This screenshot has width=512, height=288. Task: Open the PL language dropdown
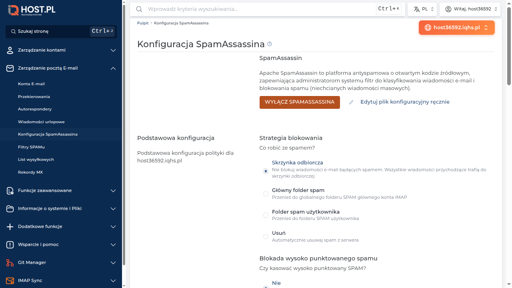422,9
